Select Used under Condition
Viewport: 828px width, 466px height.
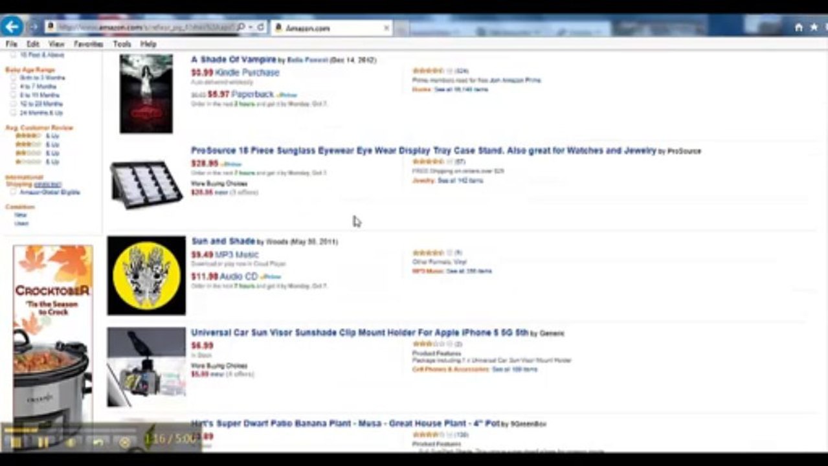(21, 223)
